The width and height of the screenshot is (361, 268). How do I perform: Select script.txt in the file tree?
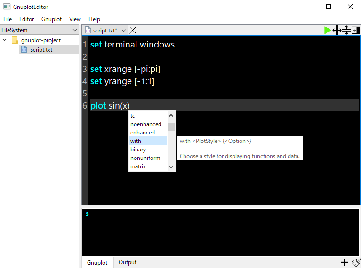coord(41,50)
